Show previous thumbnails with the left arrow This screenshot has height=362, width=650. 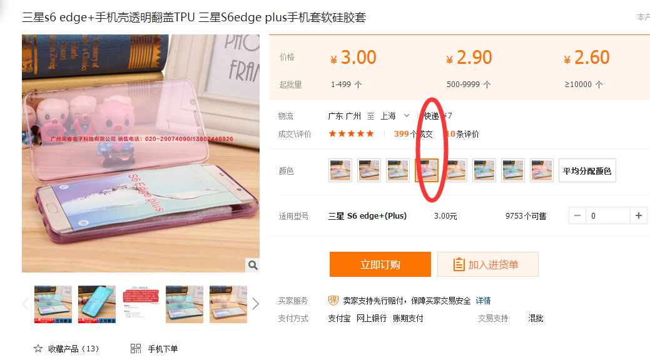point(25,304)
